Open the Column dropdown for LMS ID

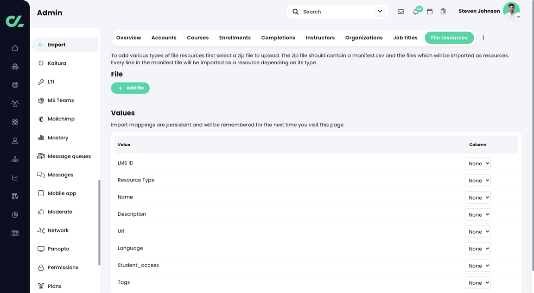[x=477, y=163]
